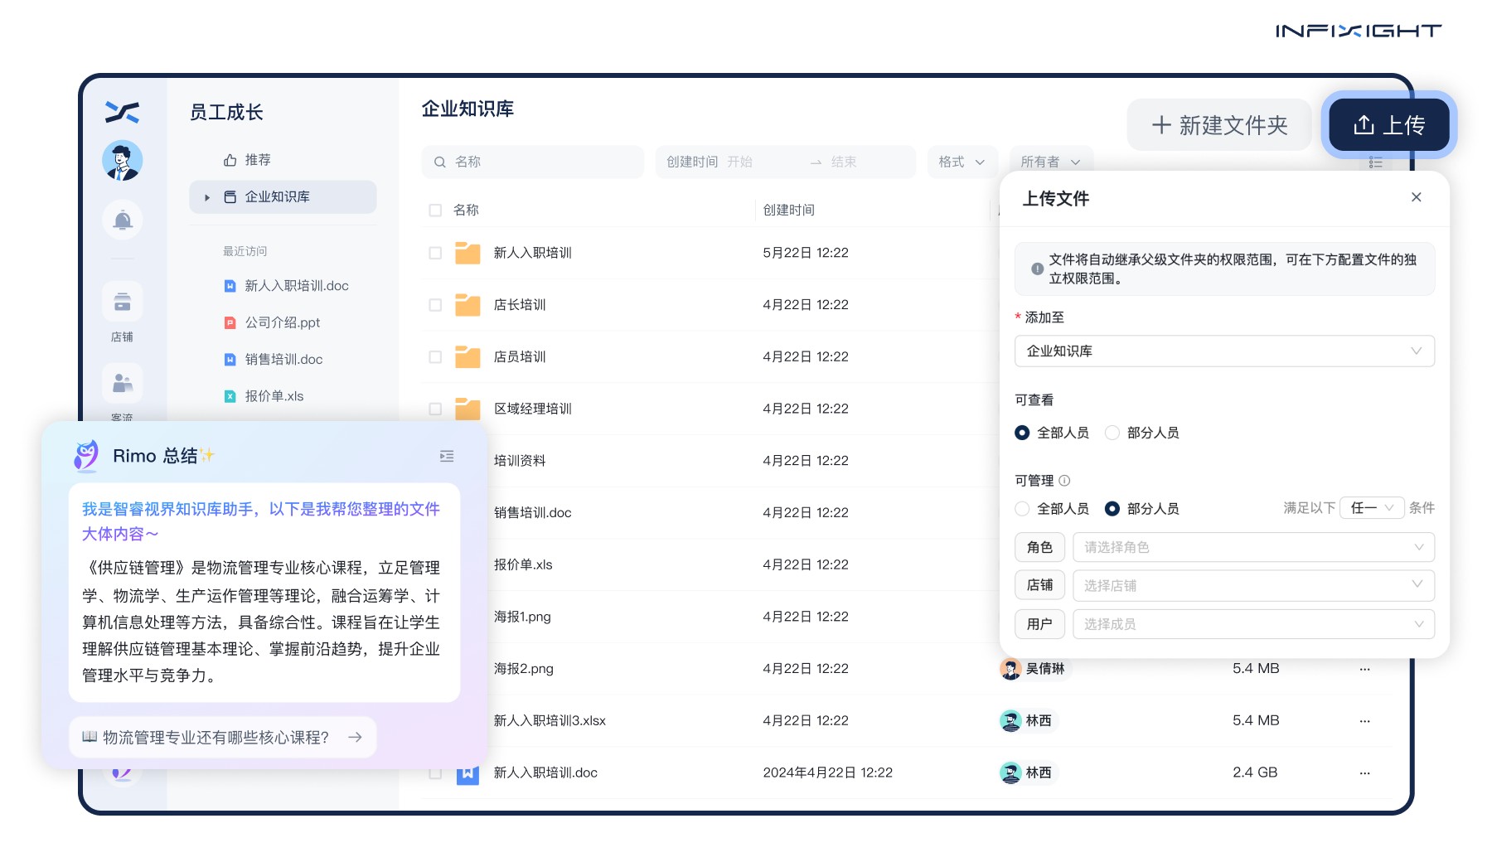
Task: Click the 物流管理专业还有哪些核心课程 suggestion
Action: coord(223,737)
